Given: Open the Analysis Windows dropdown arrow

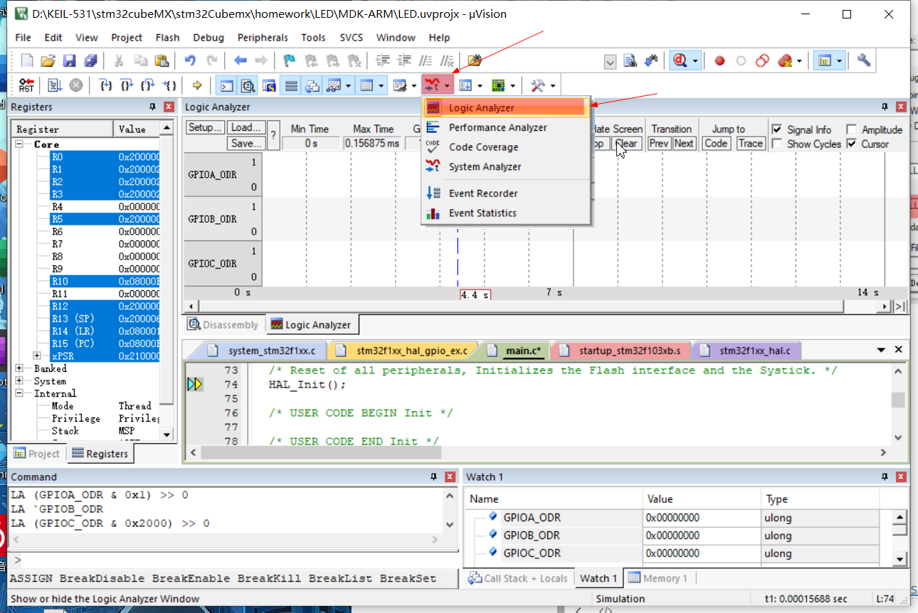Looking at the screenshot, I should point(447,86).
